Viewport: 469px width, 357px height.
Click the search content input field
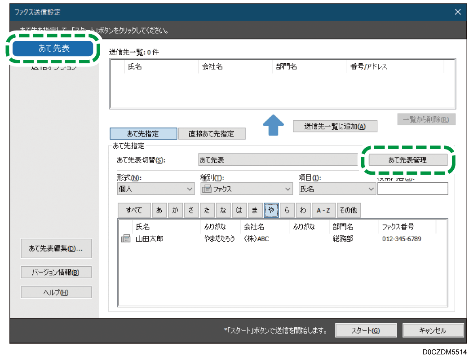(412, 189)
